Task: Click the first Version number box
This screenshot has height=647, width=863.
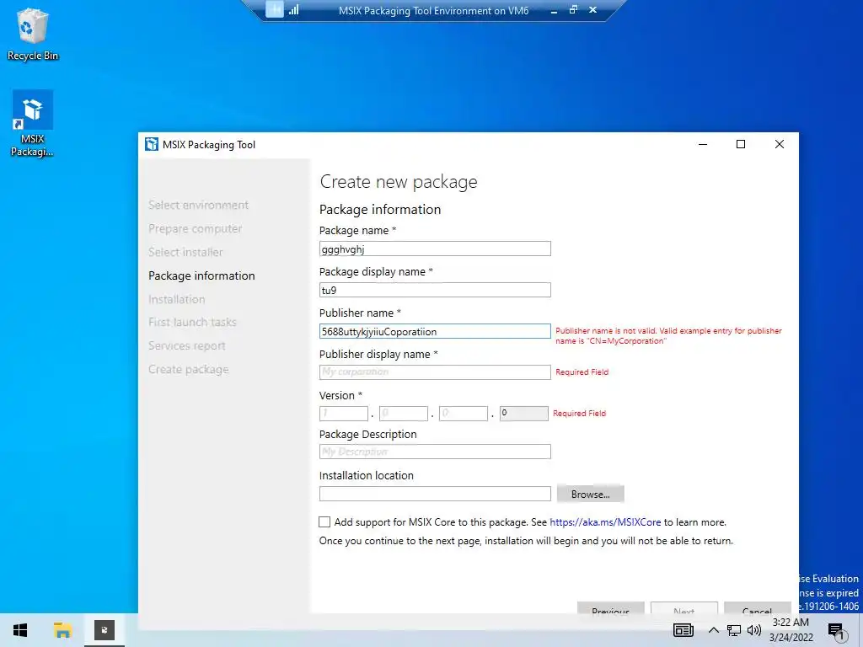Action: (x=344, y=413)
